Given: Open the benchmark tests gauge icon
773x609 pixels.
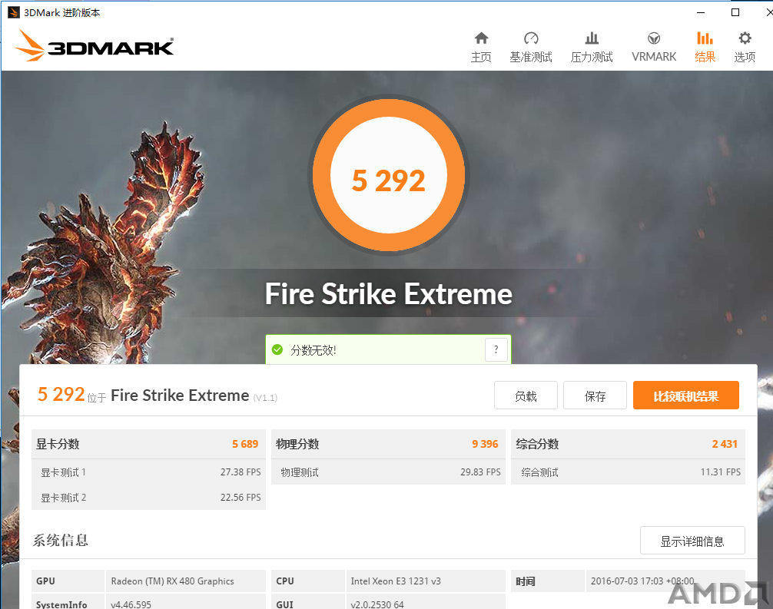Looking at the screenshot, I should tap(531, 38).
